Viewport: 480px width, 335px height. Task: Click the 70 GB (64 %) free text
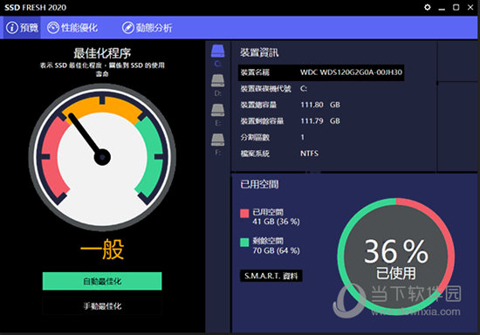[x=276, y=250]
